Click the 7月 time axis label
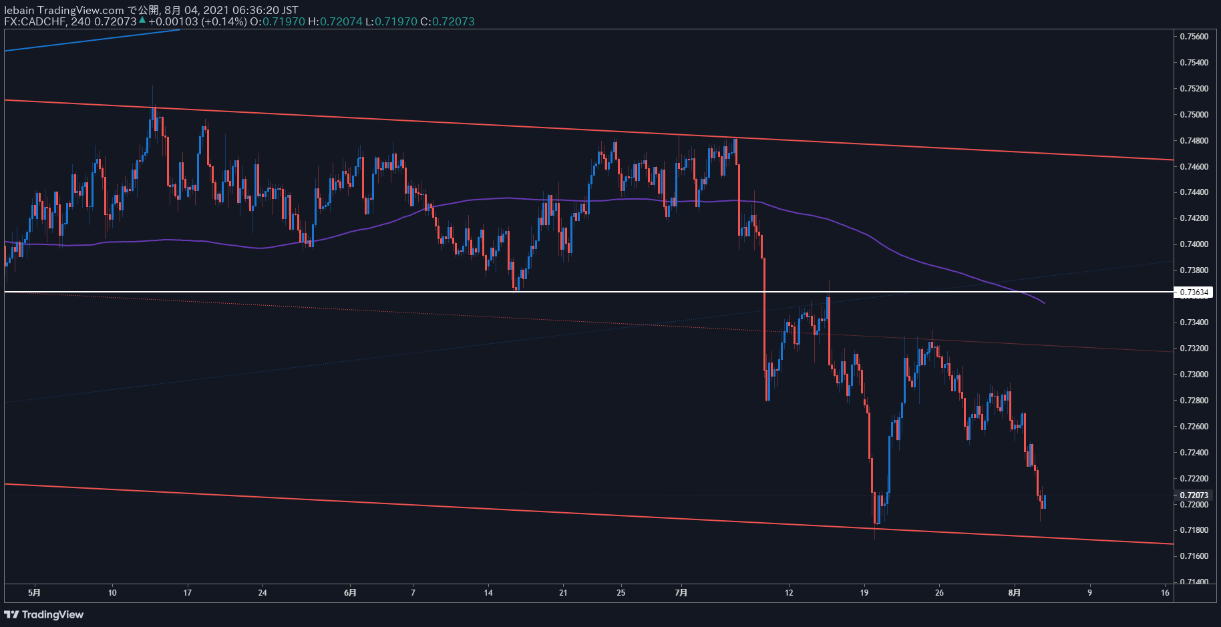Image resolution: width=1221 pixels, height=627 pixels. [x=681, y=592]
